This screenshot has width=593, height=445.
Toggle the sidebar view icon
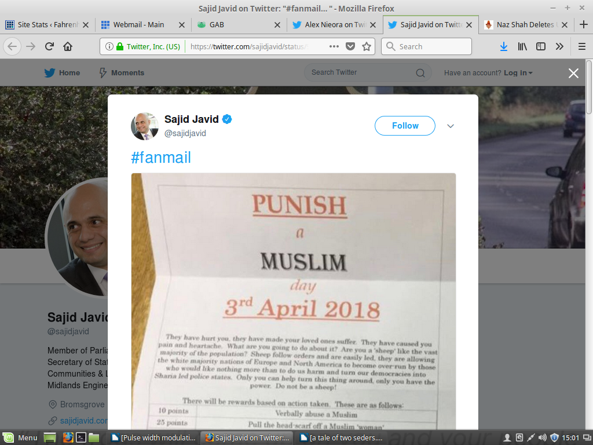pyautogui.click(x=541, y=46)
